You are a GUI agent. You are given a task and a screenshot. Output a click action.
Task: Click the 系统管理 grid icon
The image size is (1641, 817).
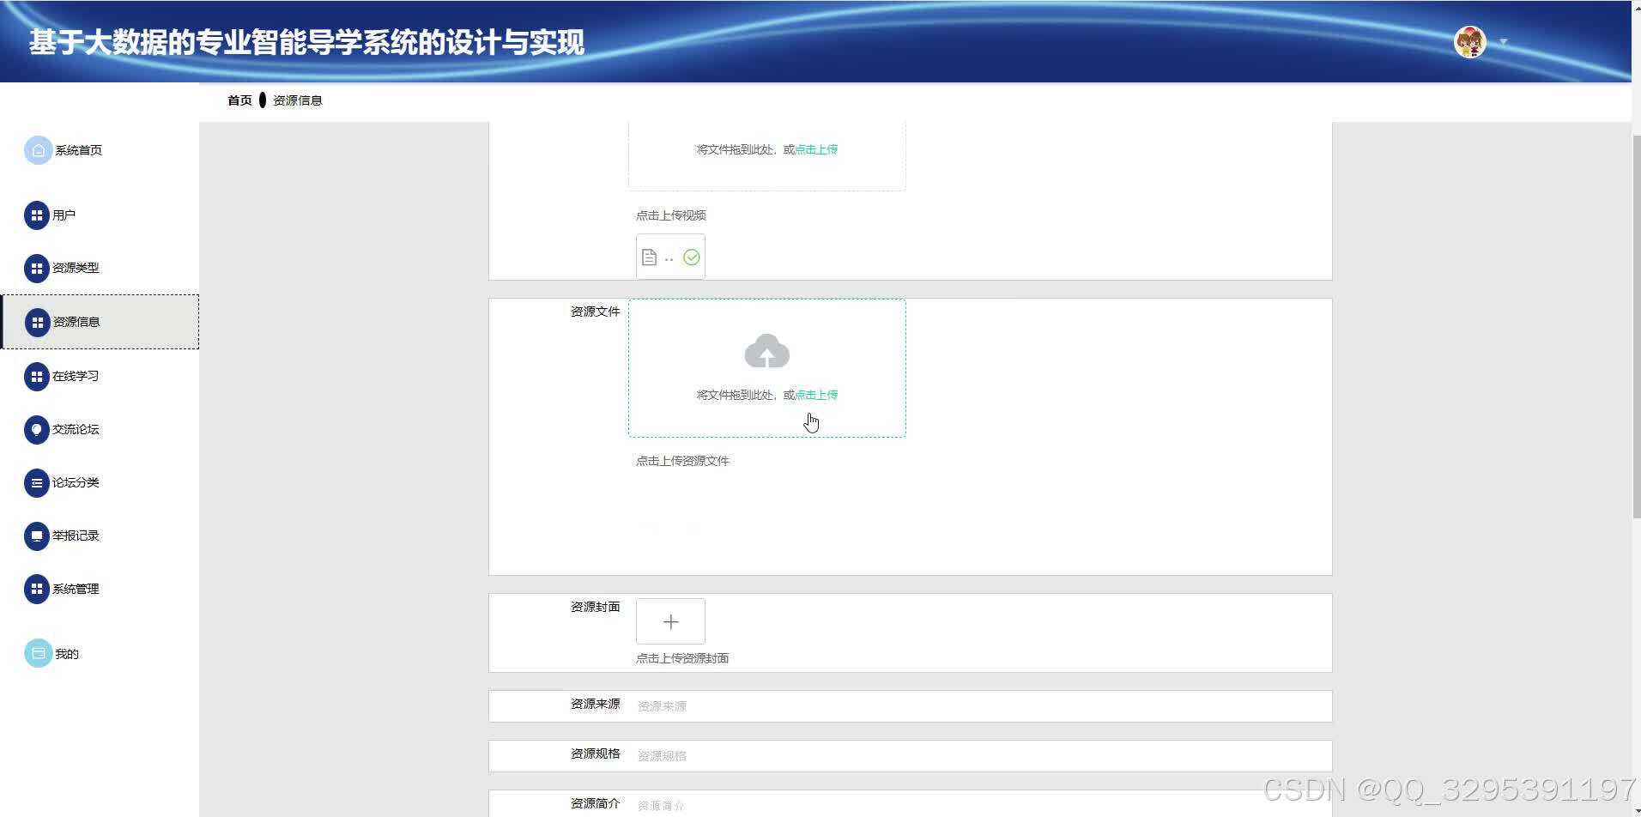point(37,589)
